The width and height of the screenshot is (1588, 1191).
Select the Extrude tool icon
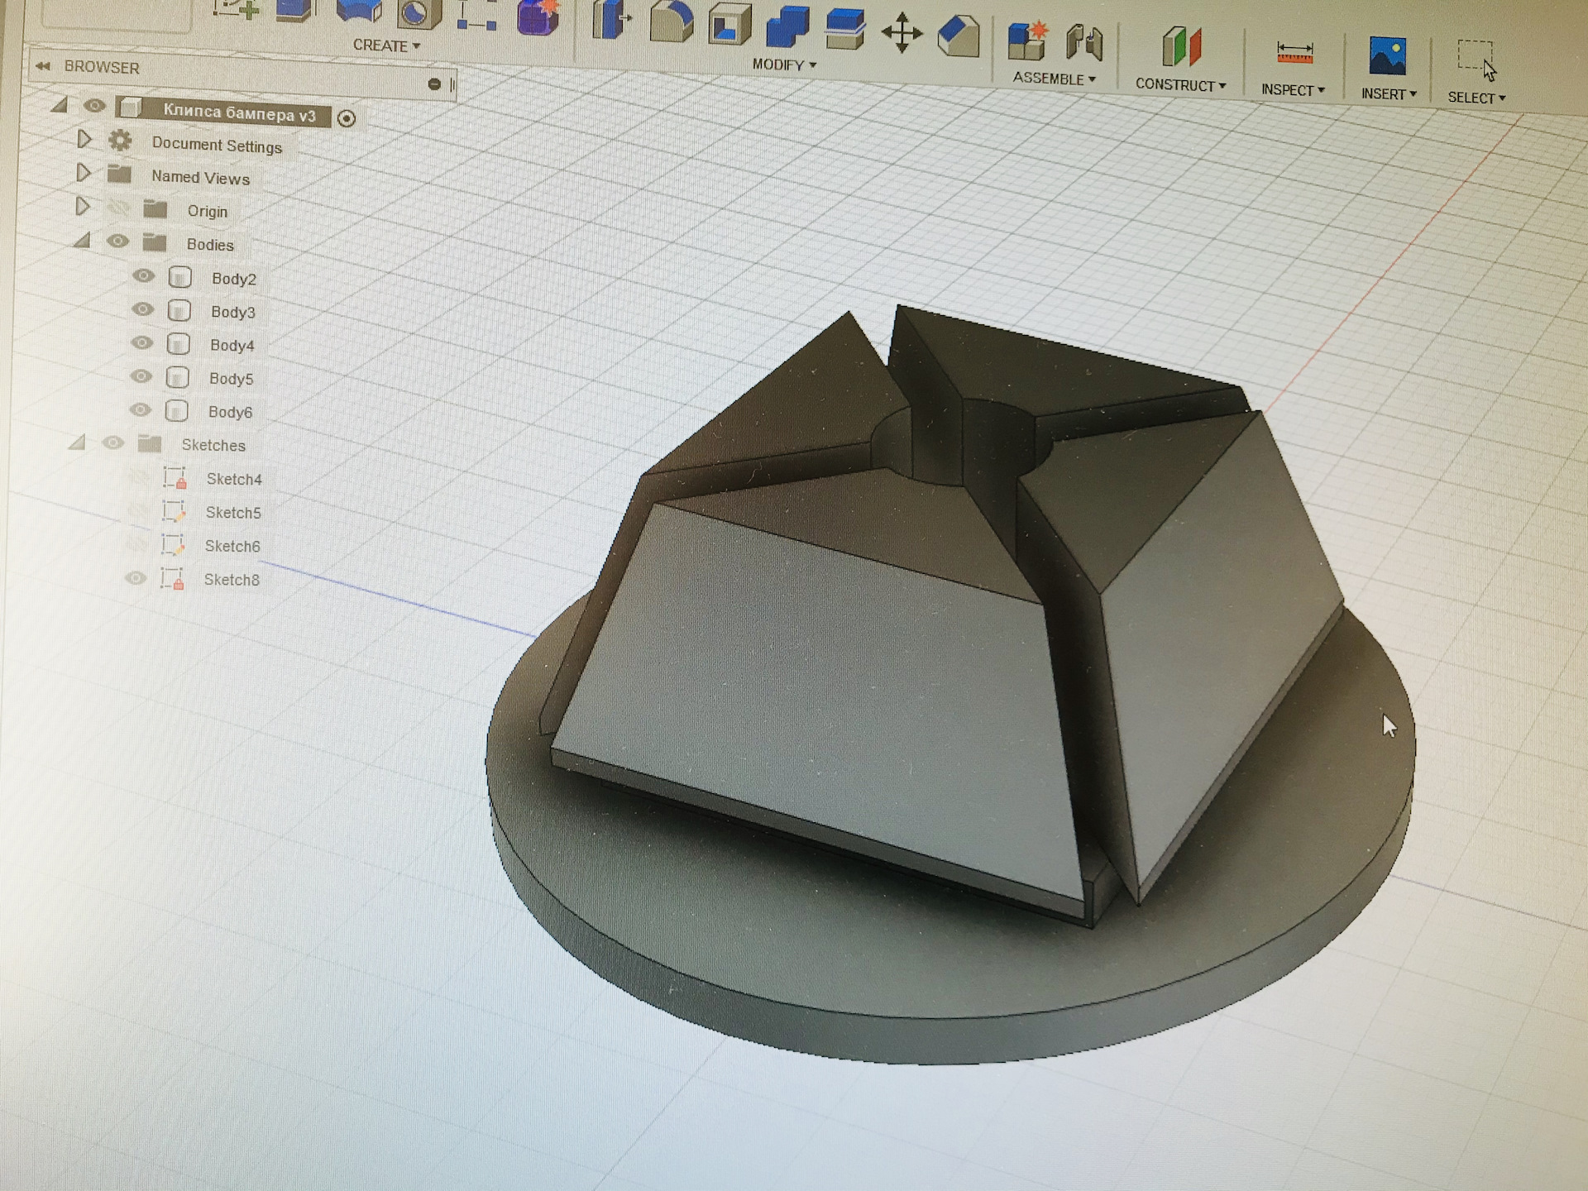(x=296, y=10)
